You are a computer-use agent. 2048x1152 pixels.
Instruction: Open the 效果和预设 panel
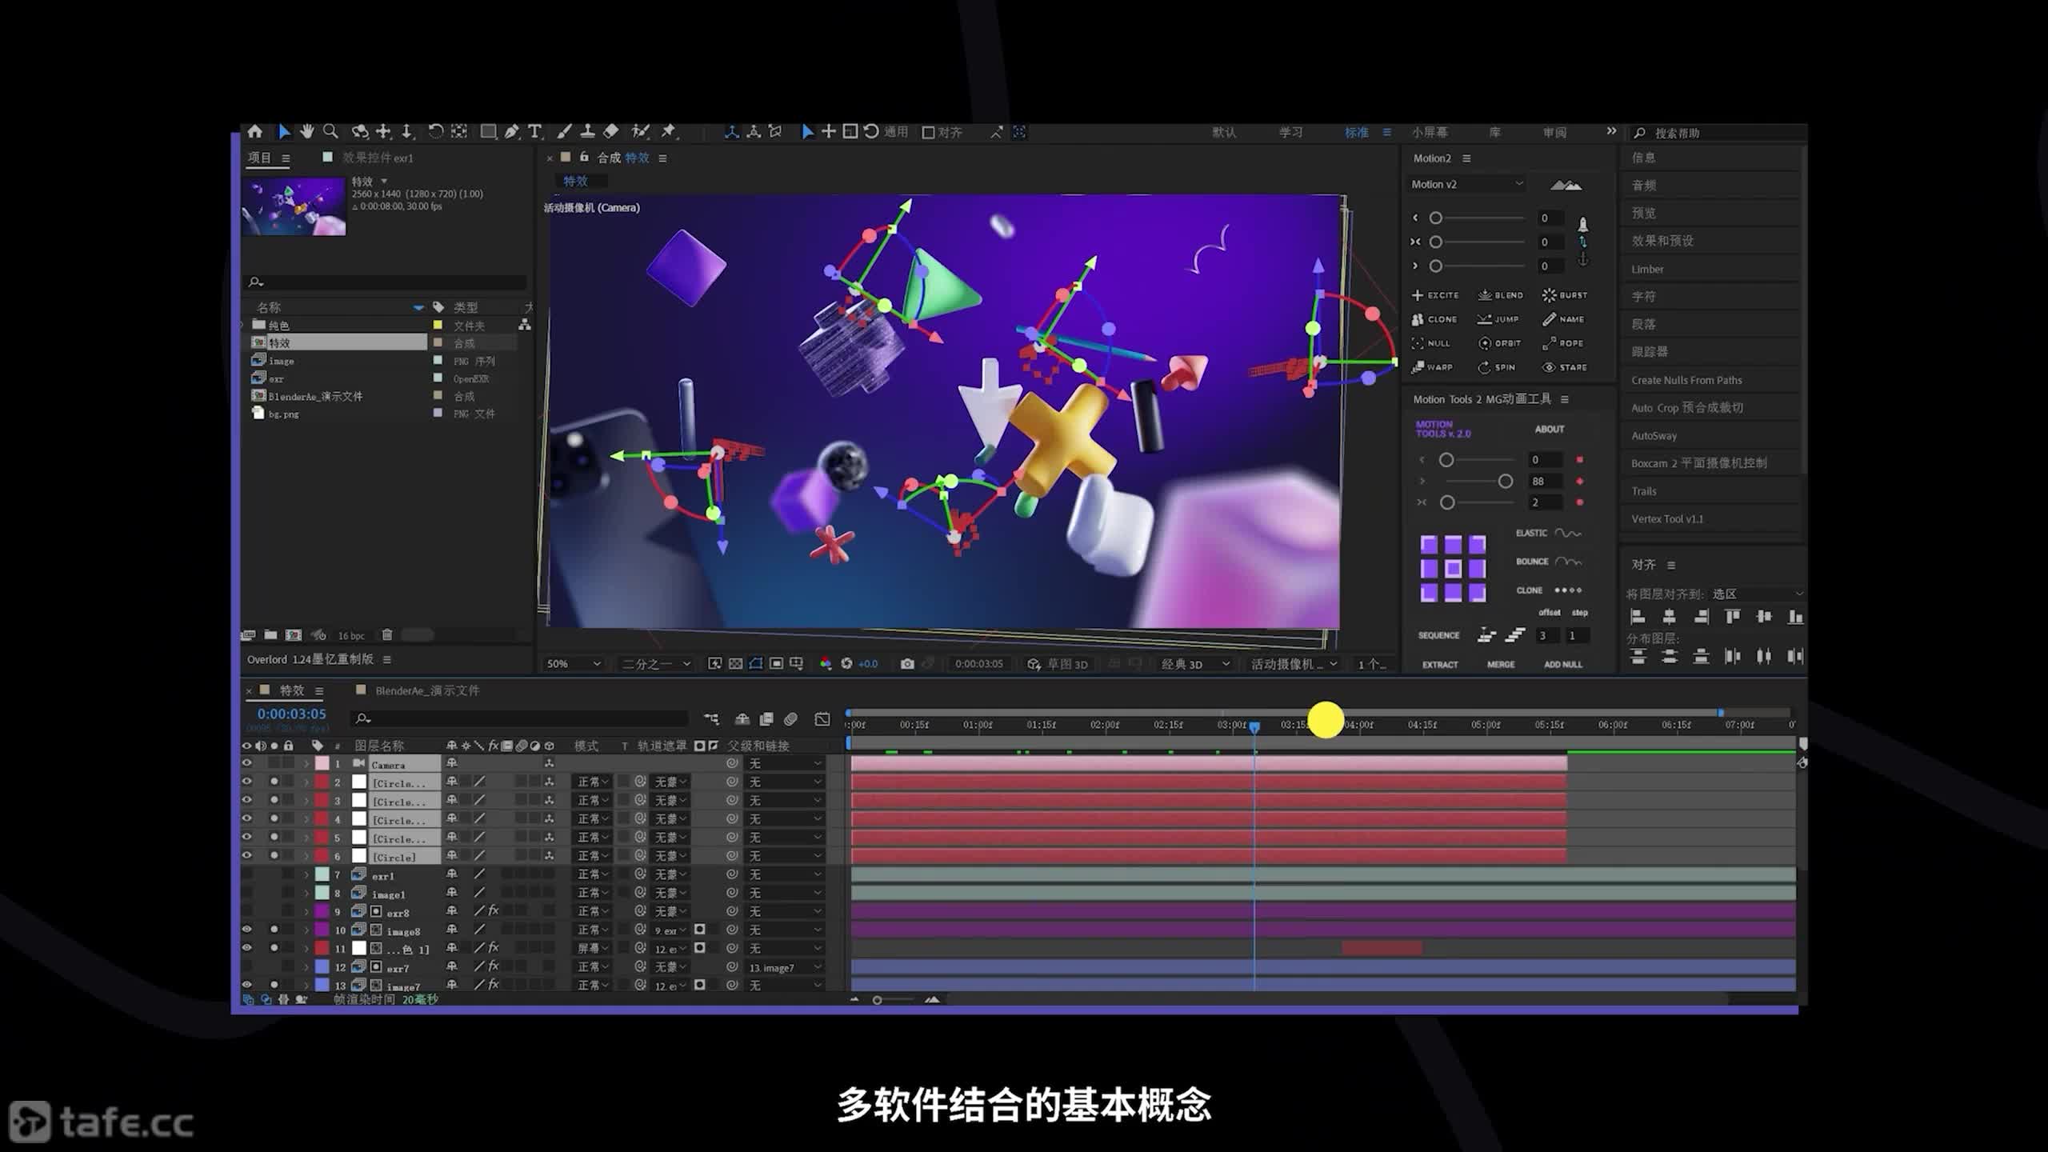pyautogui.click(x=1662, y=241)
